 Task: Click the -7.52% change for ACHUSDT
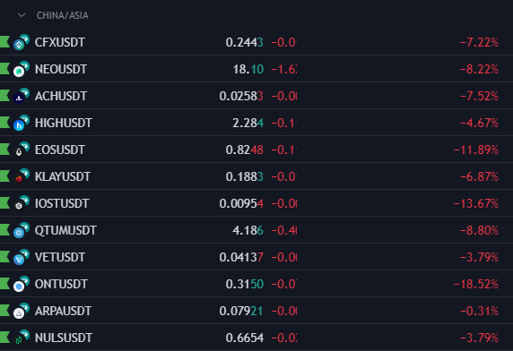[x=479, y=96]
